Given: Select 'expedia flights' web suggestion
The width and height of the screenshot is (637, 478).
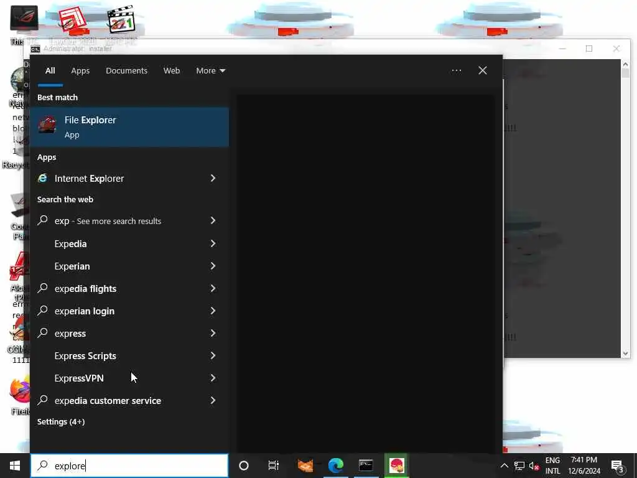Looking at the screenshot, I should coord(85,289).
